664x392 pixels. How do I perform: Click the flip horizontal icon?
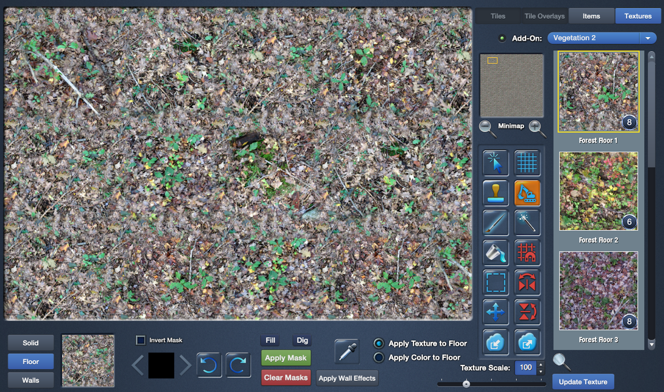pos(527,283)
